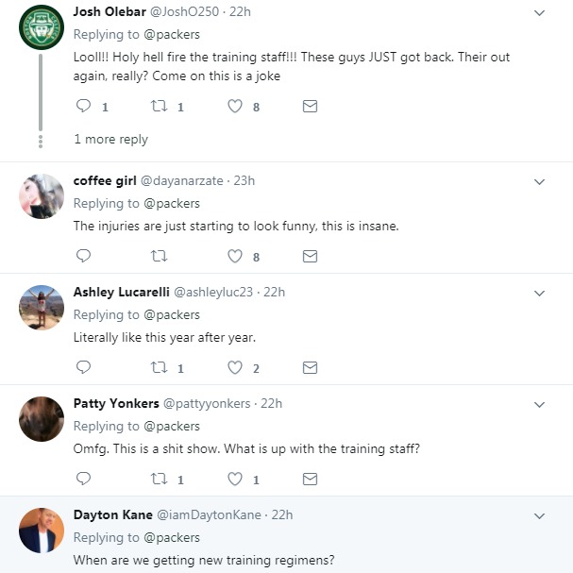Visit Patty Yonkers' profile name

click(x=114, y=403)
